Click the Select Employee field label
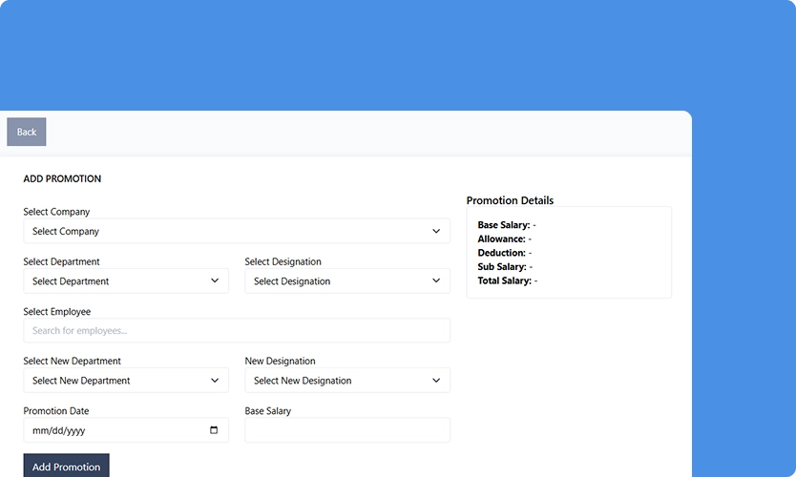The height and width of the screenshot is (477, 796). 57,312
